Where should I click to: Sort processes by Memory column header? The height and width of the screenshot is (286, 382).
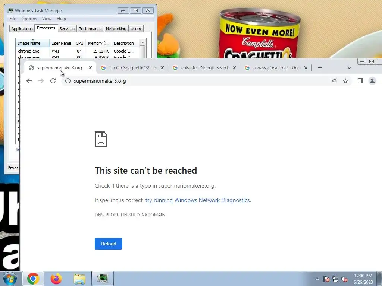98,43
